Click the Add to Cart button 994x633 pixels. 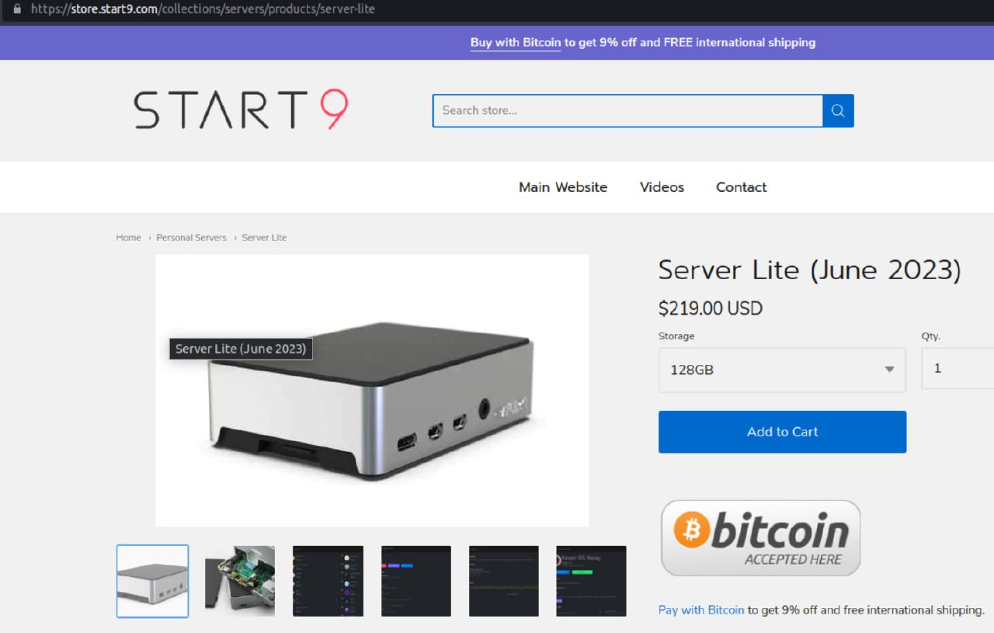point(782,432)
